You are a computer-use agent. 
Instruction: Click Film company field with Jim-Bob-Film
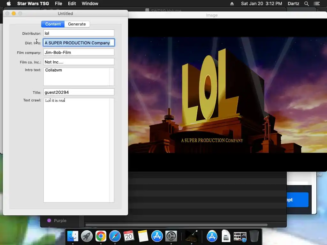pos(79,52)
